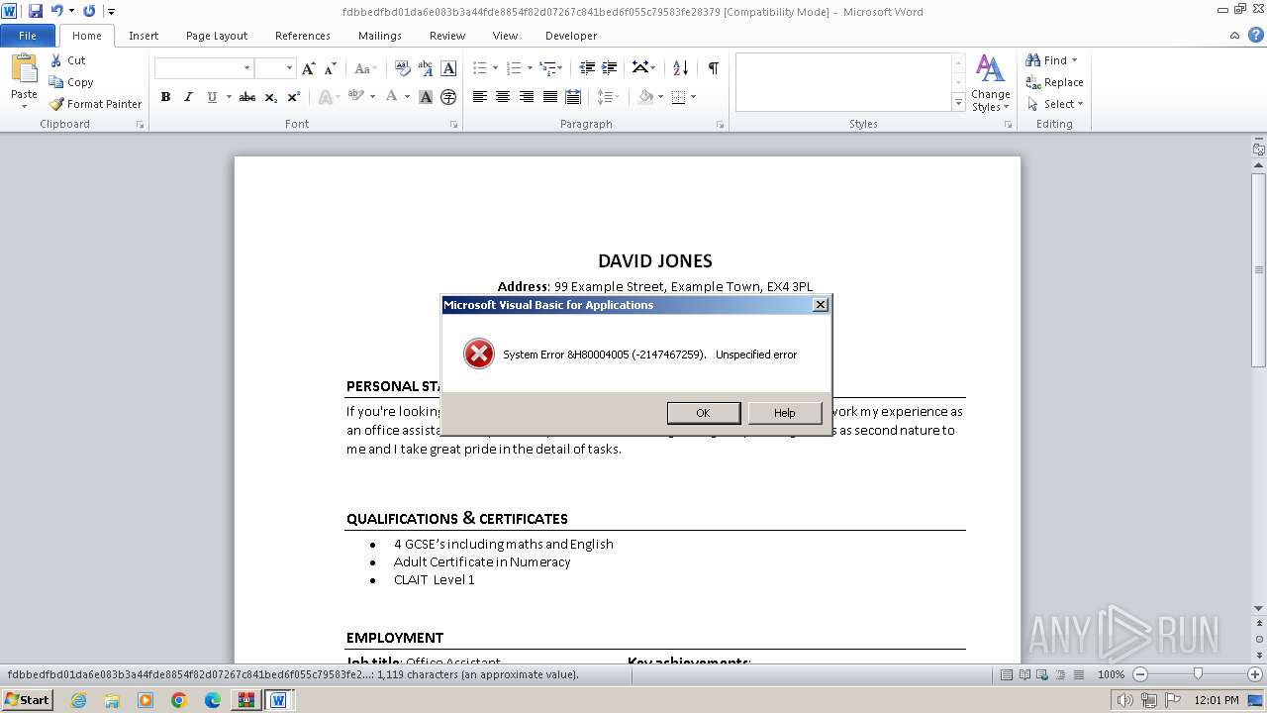The image size is (1267, 713).
Task: Toggle Bold formatting
Action: pos(165,97)
